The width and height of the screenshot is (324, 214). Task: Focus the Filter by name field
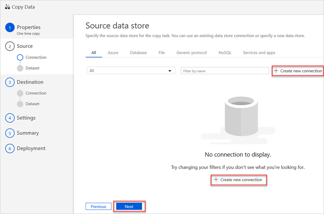click(225, 71)
